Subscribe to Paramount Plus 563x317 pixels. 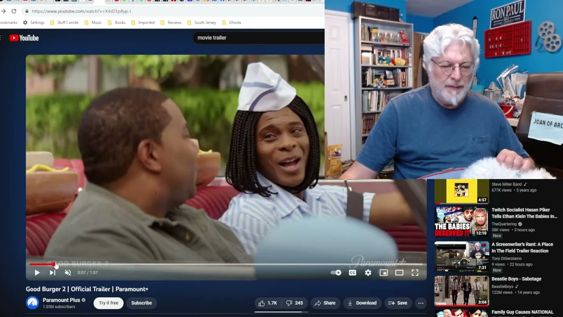(141, 303)
